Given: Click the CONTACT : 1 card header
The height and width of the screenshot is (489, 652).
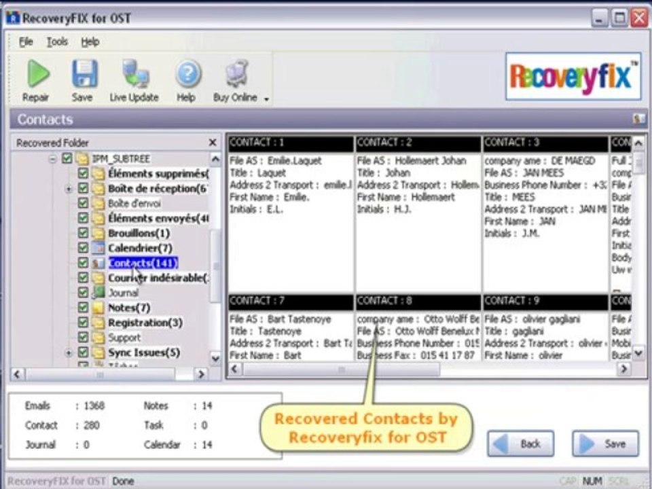Looking at the screenshot, I should [x=291, y=143].
